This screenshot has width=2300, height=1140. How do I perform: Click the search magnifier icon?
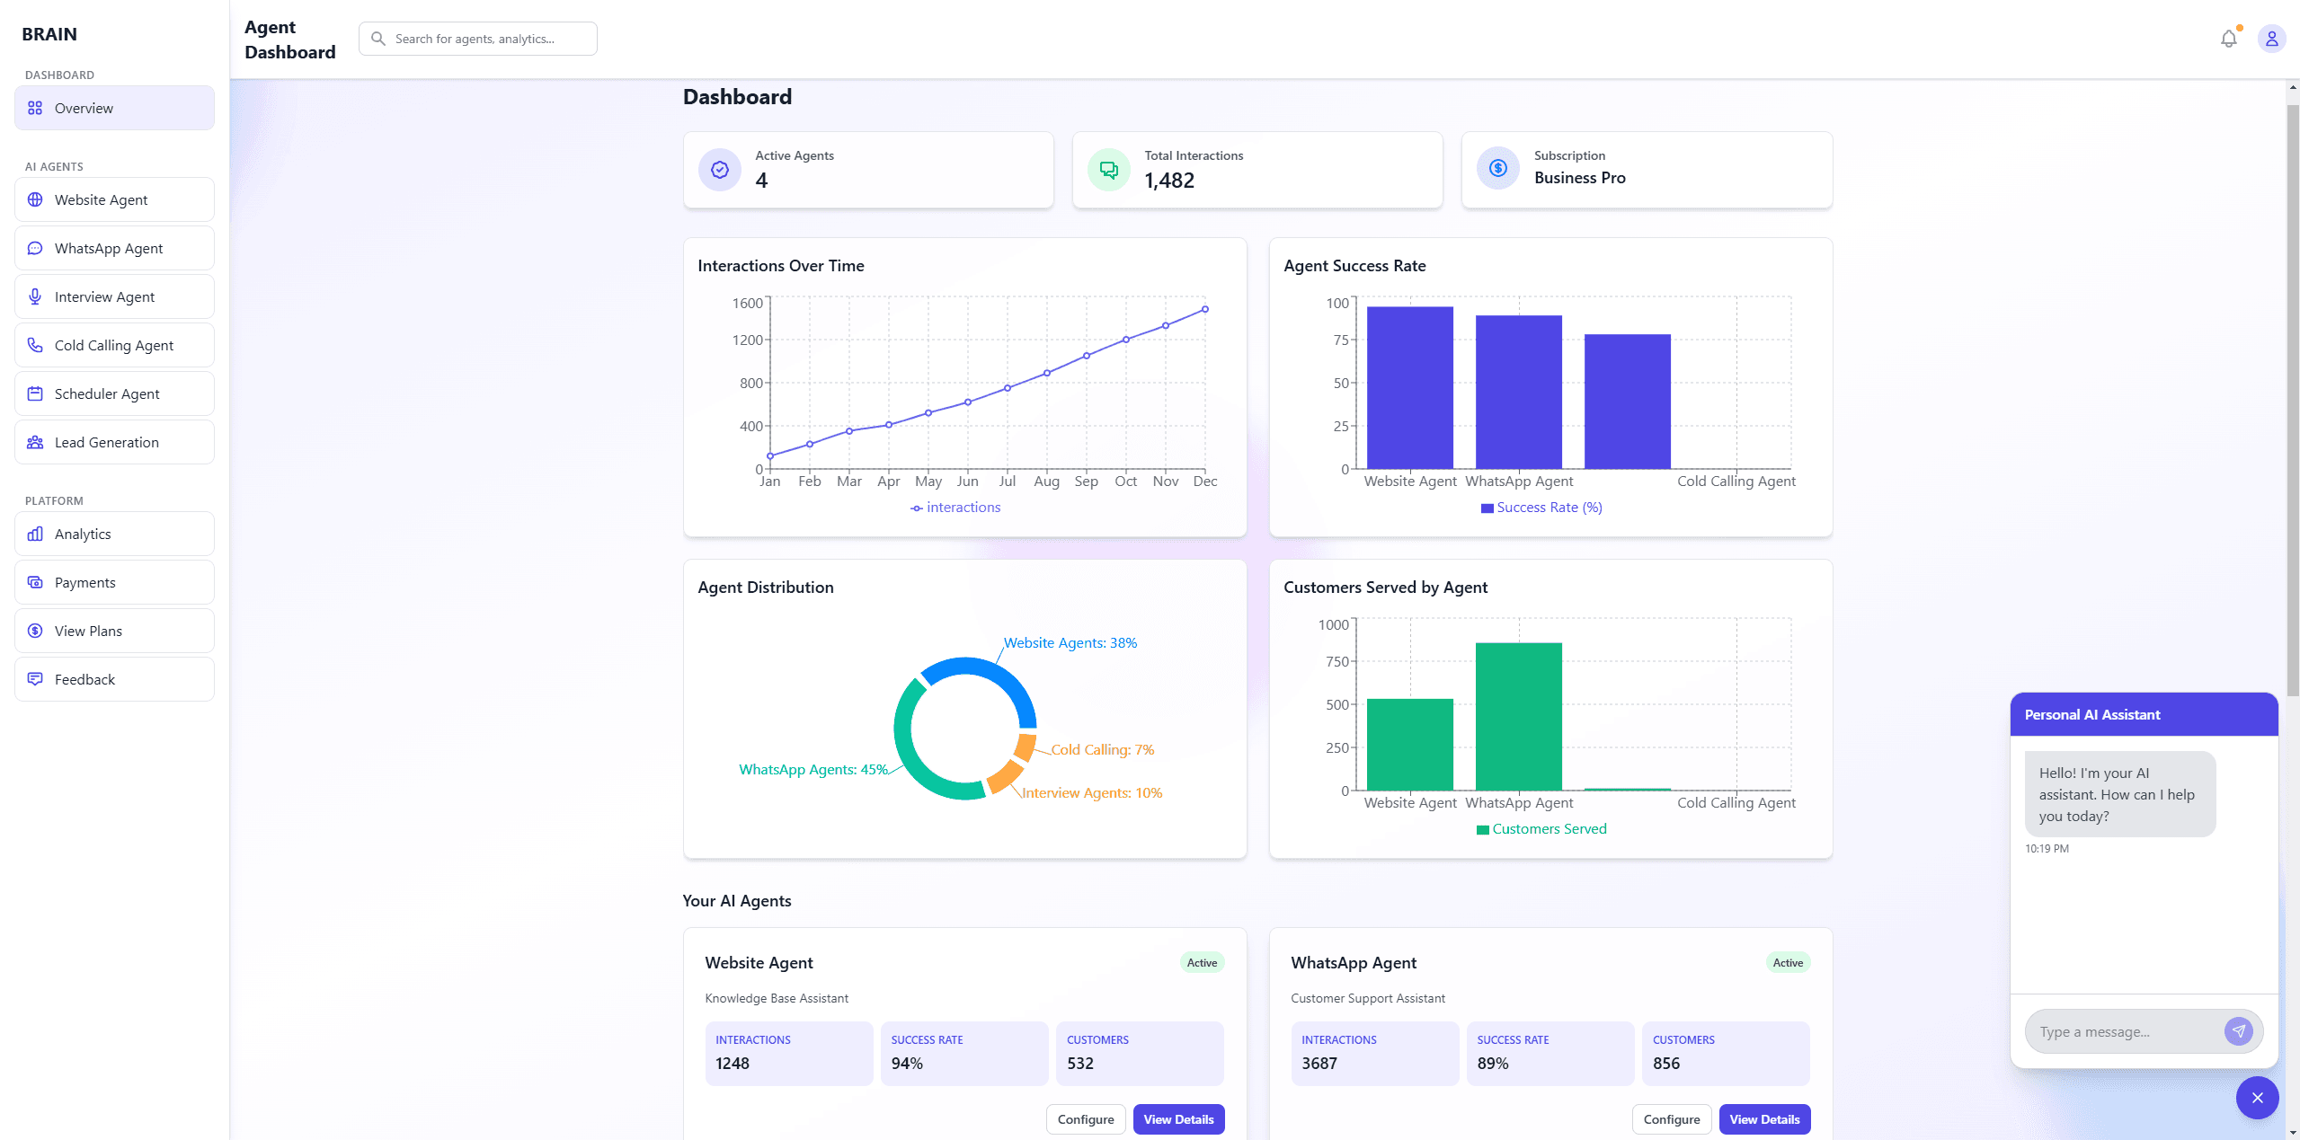[x=378, y=39]
